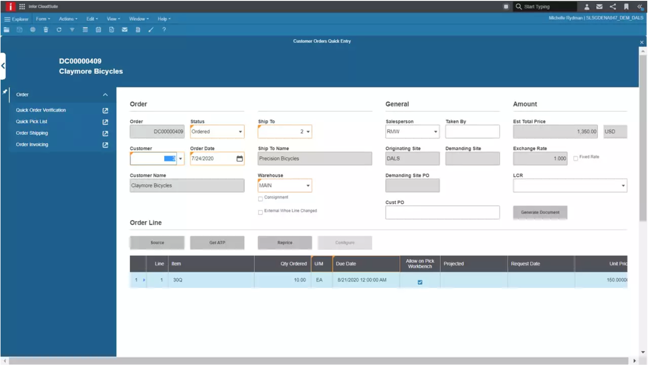Click the red Infor logo icon
This screenshot has height=365, width=649.
pos(10,6)
